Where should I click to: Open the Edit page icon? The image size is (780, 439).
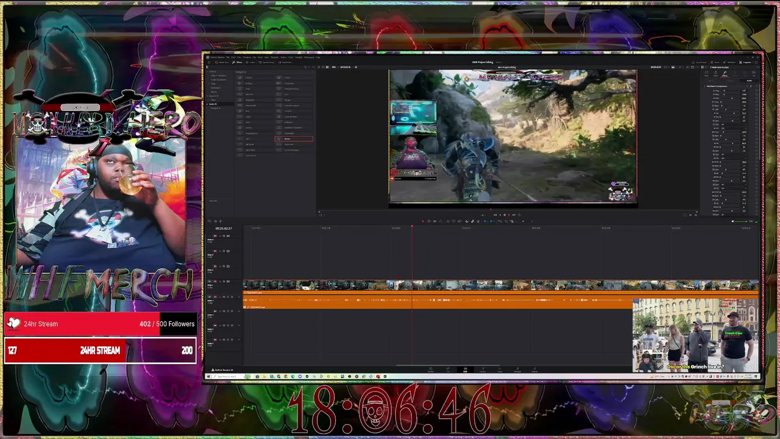pyautogui.click(x=465, y=369)
